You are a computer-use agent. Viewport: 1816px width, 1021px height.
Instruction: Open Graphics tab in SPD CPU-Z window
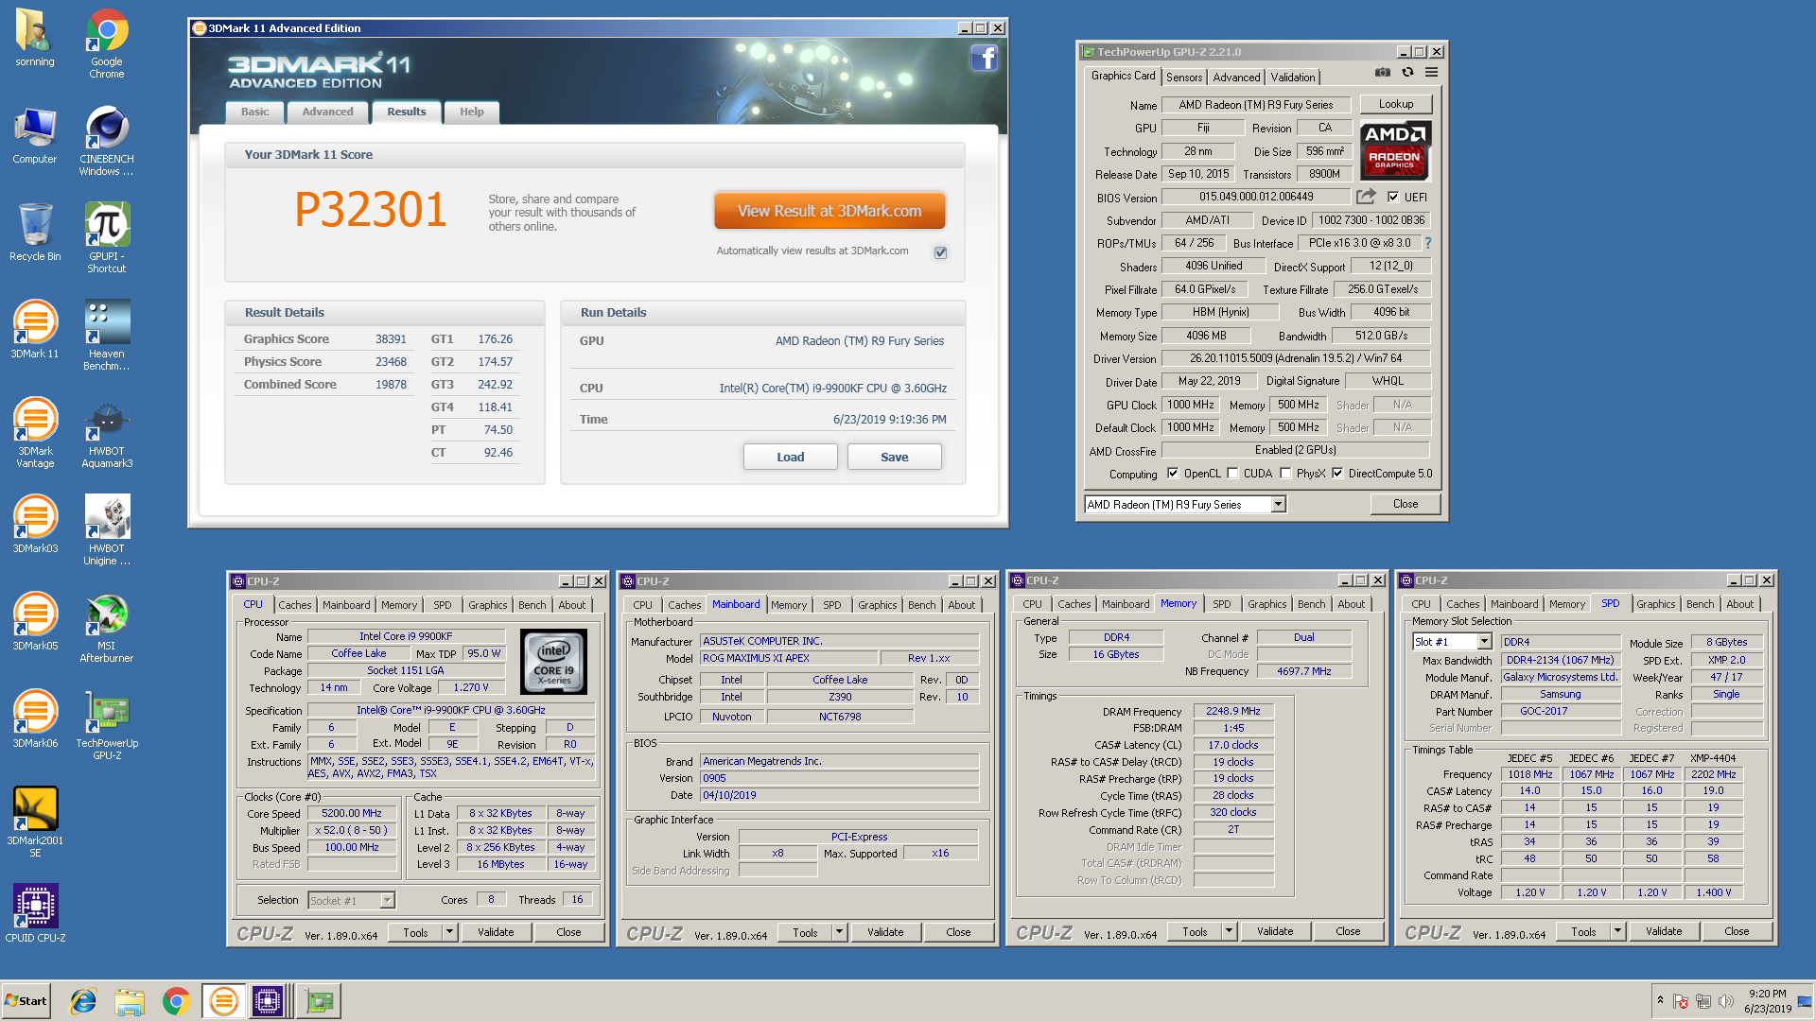point(1655,604)
